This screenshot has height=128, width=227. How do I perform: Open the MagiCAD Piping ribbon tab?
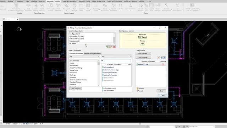(x=84, y=1)
